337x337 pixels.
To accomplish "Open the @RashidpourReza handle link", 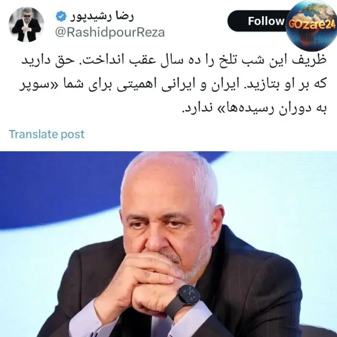I will (110, 32).
